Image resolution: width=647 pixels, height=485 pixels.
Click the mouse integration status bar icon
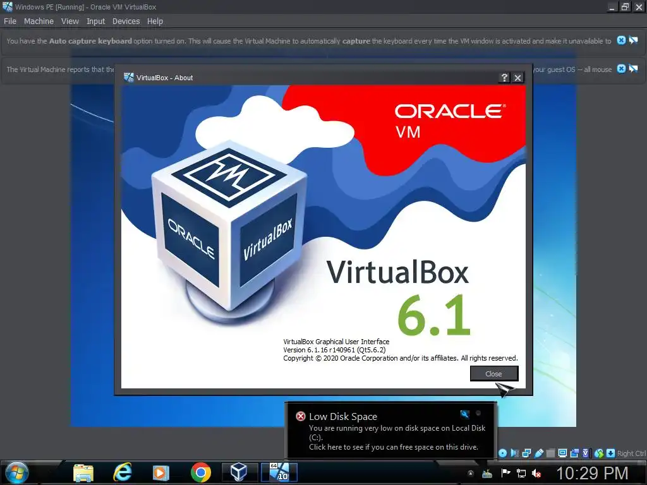(x=599, y=453)
